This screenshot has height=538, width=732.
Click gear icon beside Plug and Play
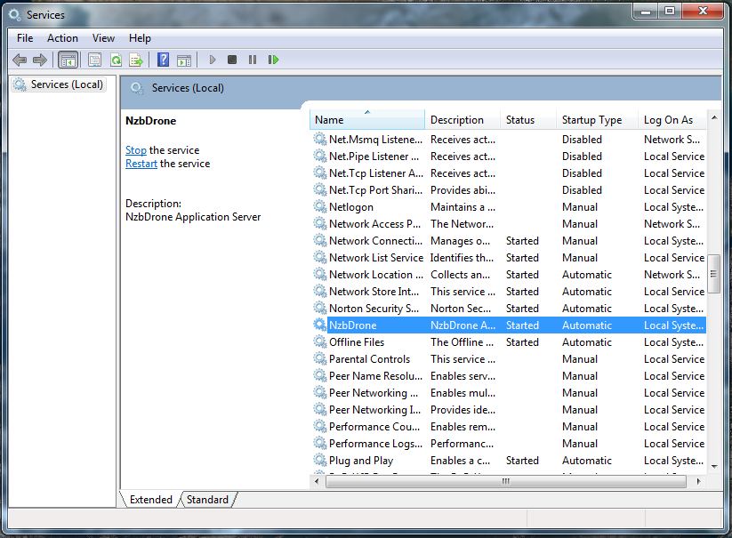[320, 460]
